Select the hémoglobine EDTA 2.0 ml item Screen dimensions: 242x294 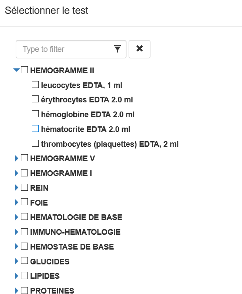click(x=88, y=115)
